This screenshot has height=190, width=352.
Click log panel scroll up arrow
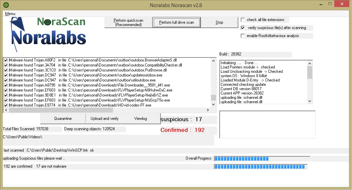310,63
